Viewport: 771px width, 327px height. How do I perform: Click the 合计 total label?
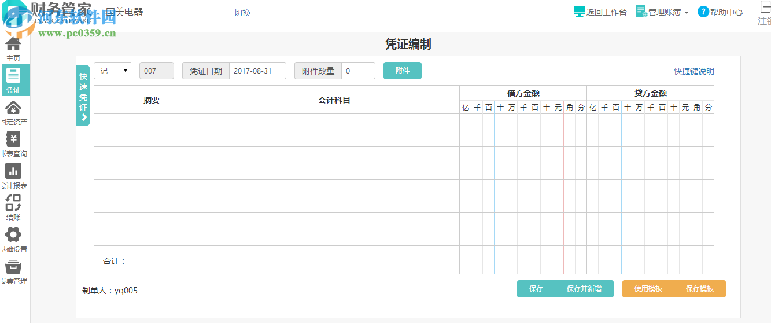pyautogui.click(x=115, y=261)
